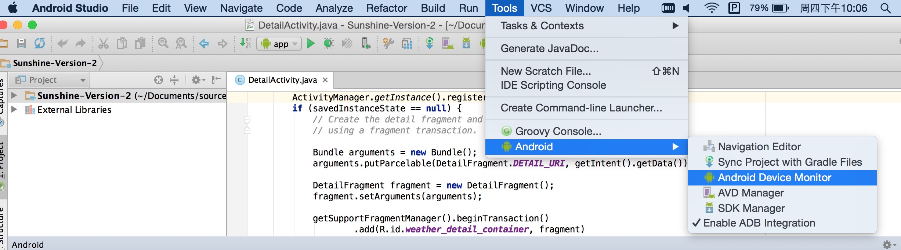
Task: Click the Find magnifier icon
Action: [x=163, y=44]
